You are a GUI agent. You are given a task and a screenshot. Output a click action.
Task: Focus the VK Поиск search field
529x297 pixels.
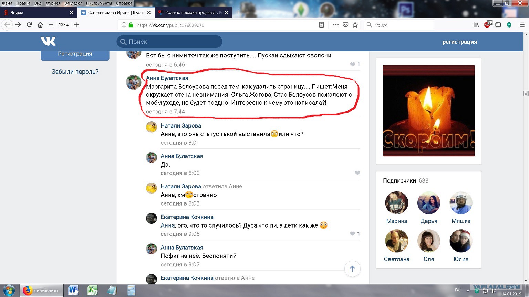click(x=169, y=42)
